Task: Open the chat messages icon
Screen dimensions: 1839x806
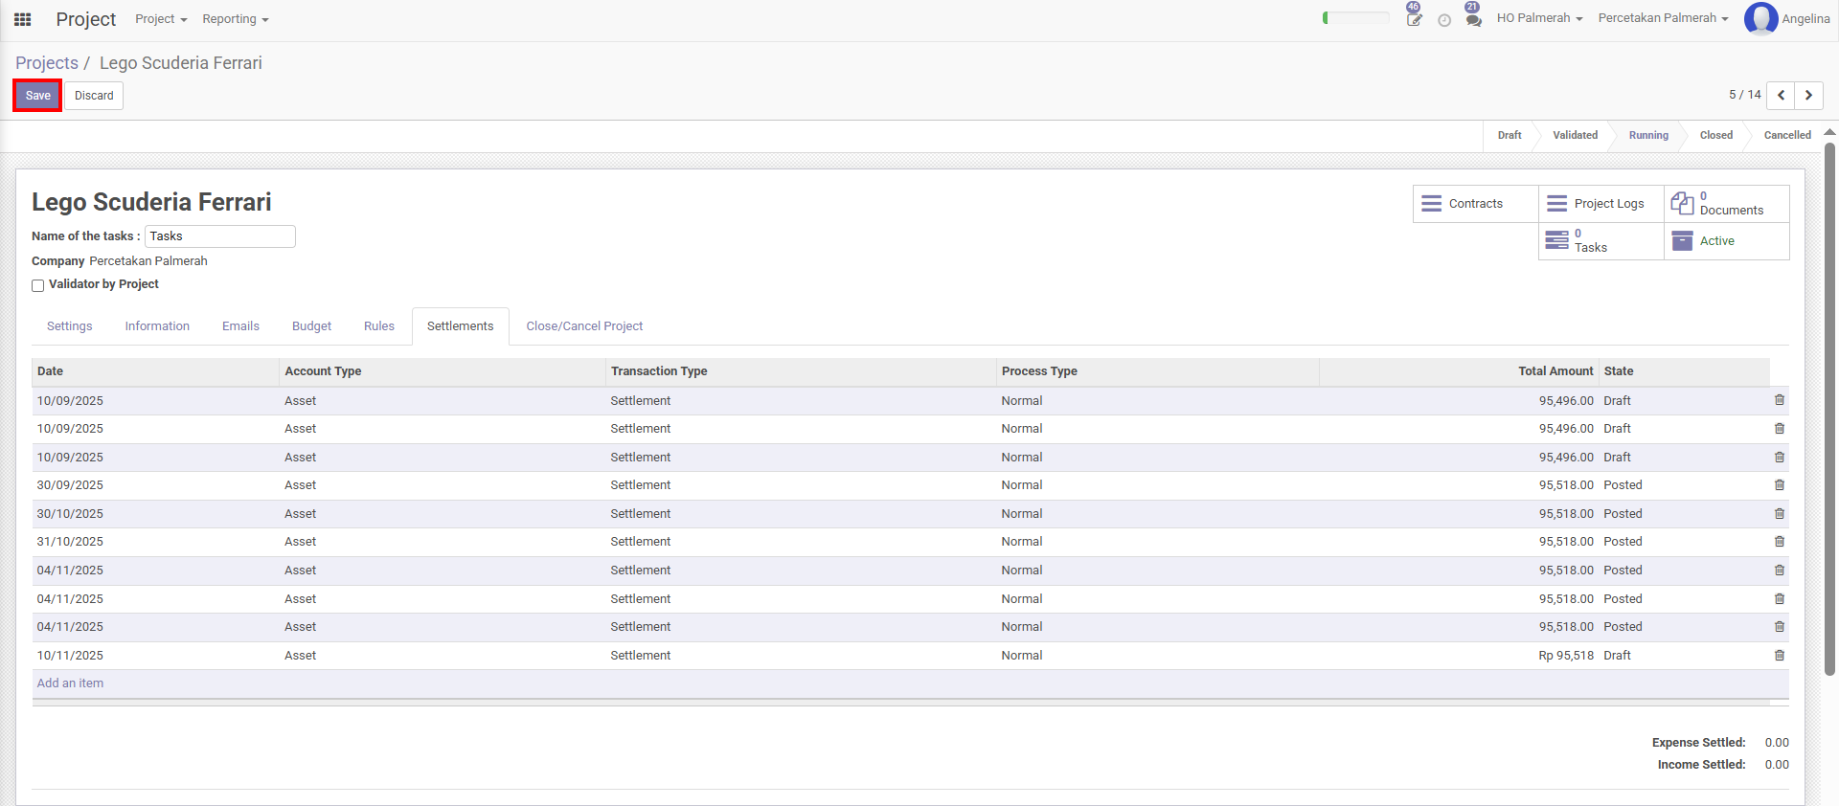Action: [x=1473, y=19]
